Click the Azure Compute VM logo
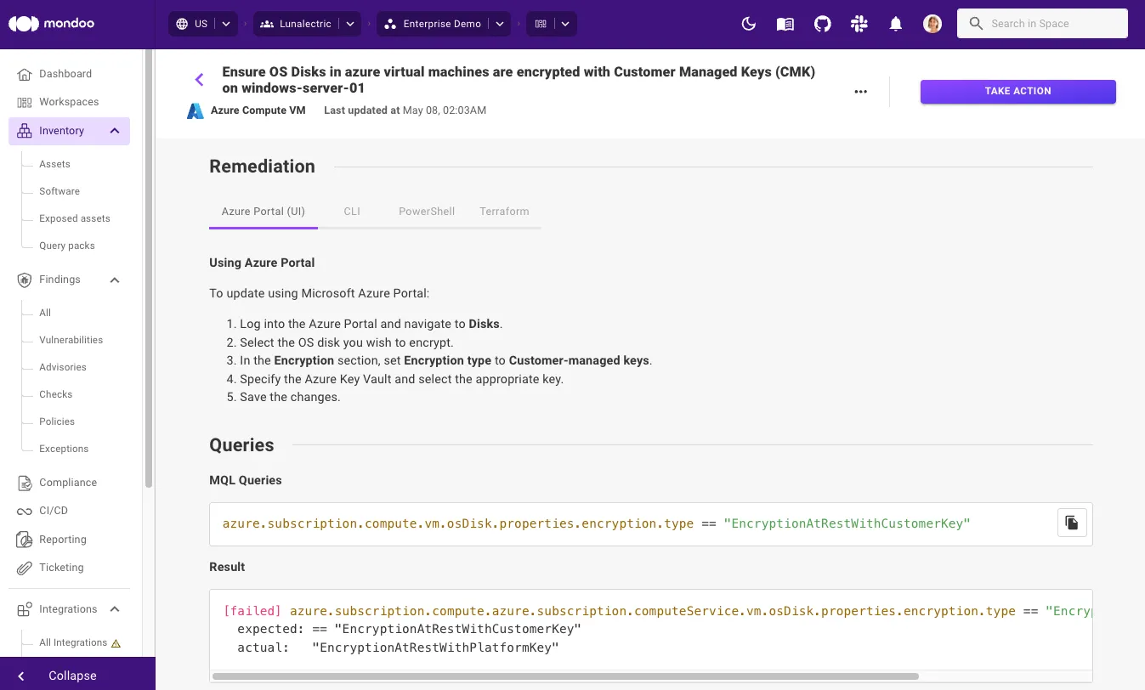The image size is (1145, 690). point(196,110)
